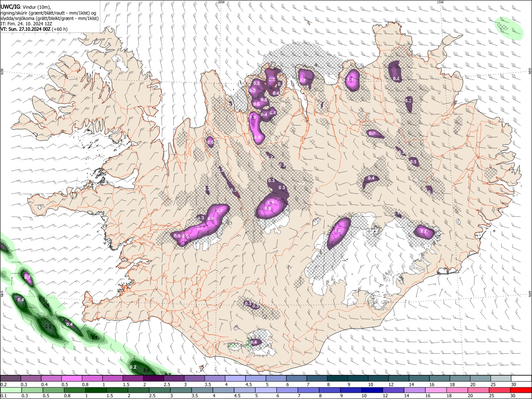Select the light pink rain swatch labeled 16

pyautogui.click(x=435, y=390)
